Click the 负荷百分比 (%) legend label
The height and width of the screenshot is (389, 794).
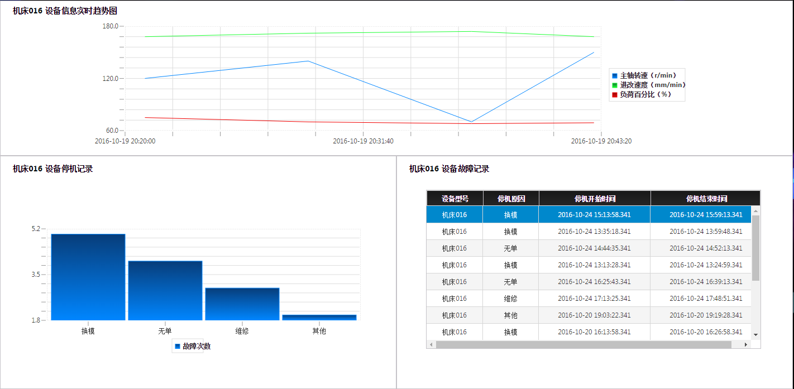point(645,94)
